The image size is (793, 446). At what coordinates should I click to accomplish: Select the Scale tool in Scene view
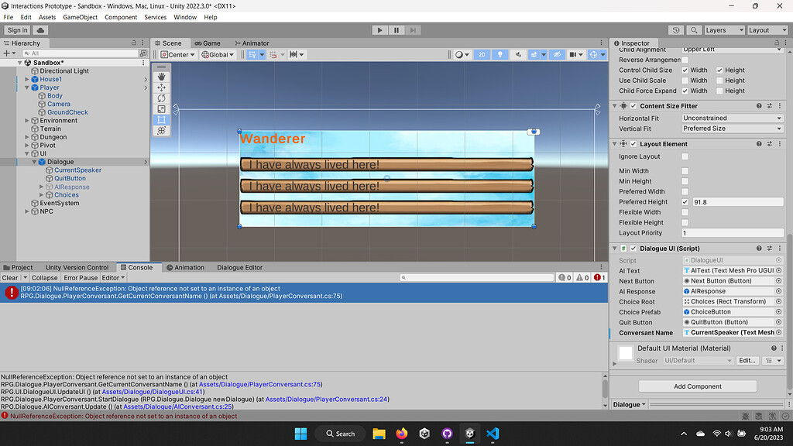[161, 109]
